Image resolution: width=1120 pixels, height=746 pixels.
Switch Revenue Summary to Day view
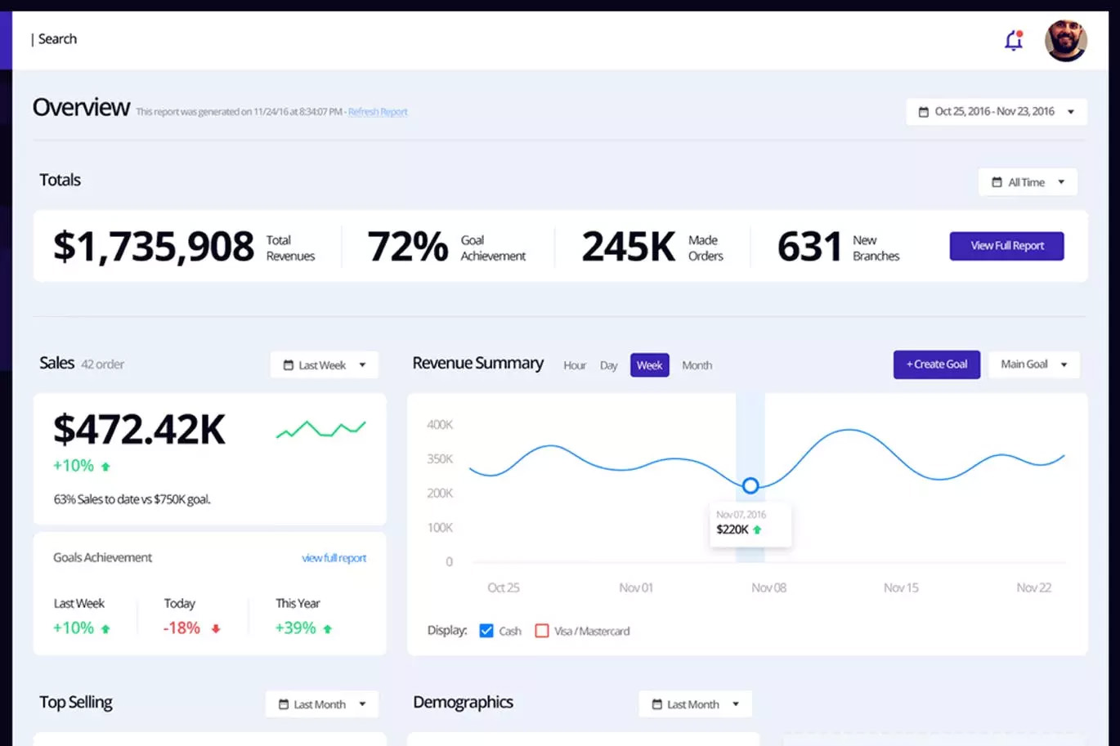pos(608,365)
